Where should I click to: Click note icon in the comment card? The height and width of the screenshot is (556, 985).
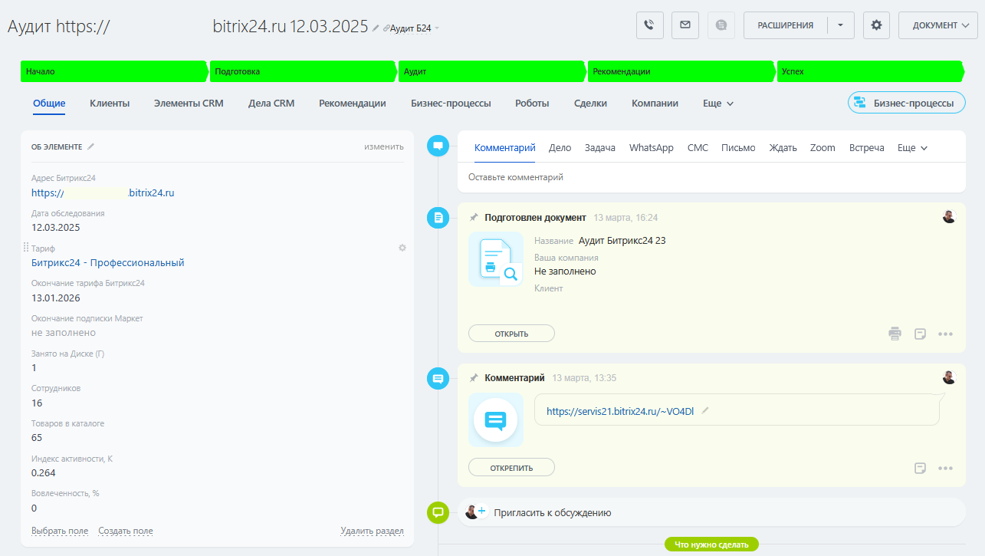[x=921, y=468]
